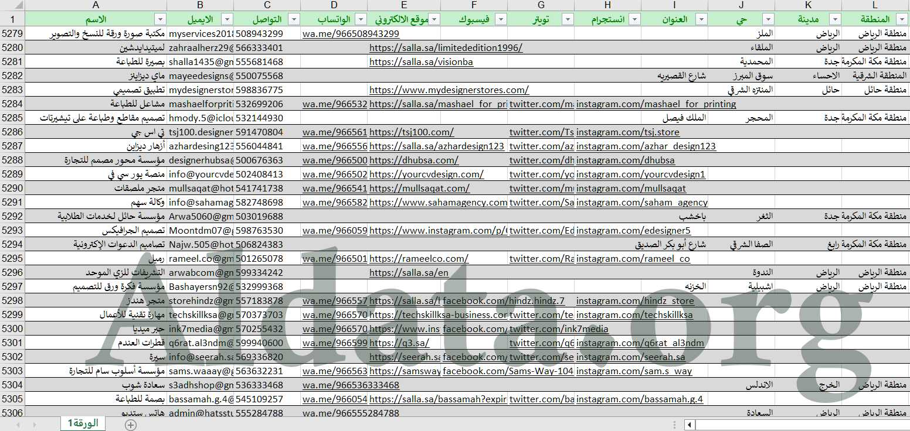Open instagram.com/mashael_for_printing link

click(656, 104)
